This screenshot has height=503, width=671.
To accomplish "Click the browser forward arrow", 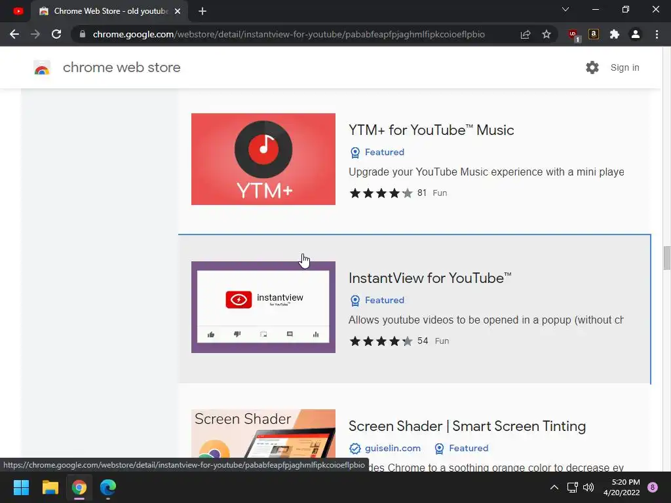I will 35,34.
